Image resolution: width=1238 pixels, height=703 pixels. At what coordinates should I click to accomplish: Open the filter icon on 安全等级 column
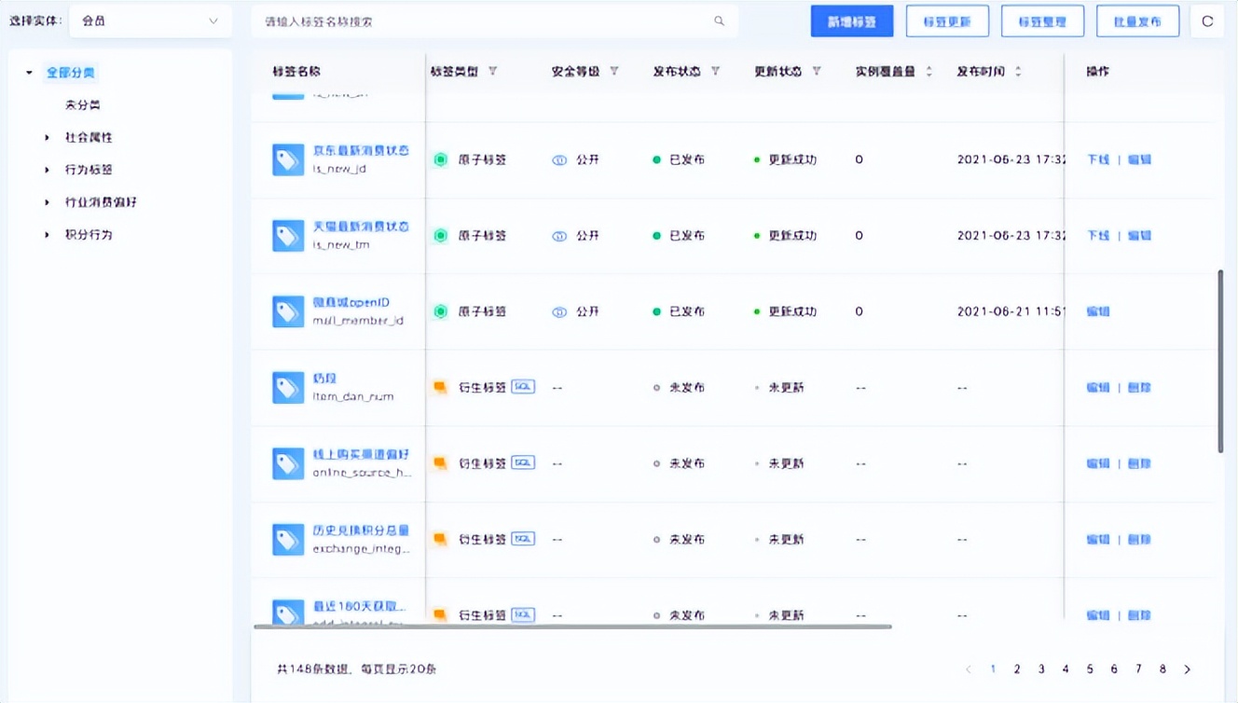(x=613, y=70)
